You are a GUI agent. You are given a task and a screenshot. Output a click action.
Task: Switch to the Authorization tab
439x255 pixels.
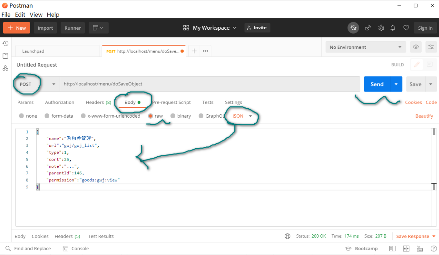[x=60, y=102]
